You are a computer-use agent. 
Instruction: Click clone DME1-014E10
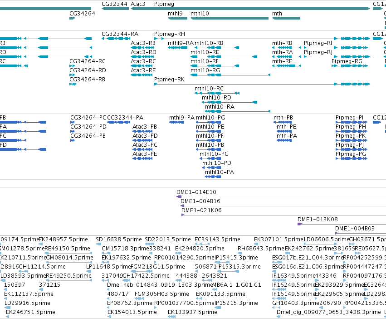(x=196, y=192)
